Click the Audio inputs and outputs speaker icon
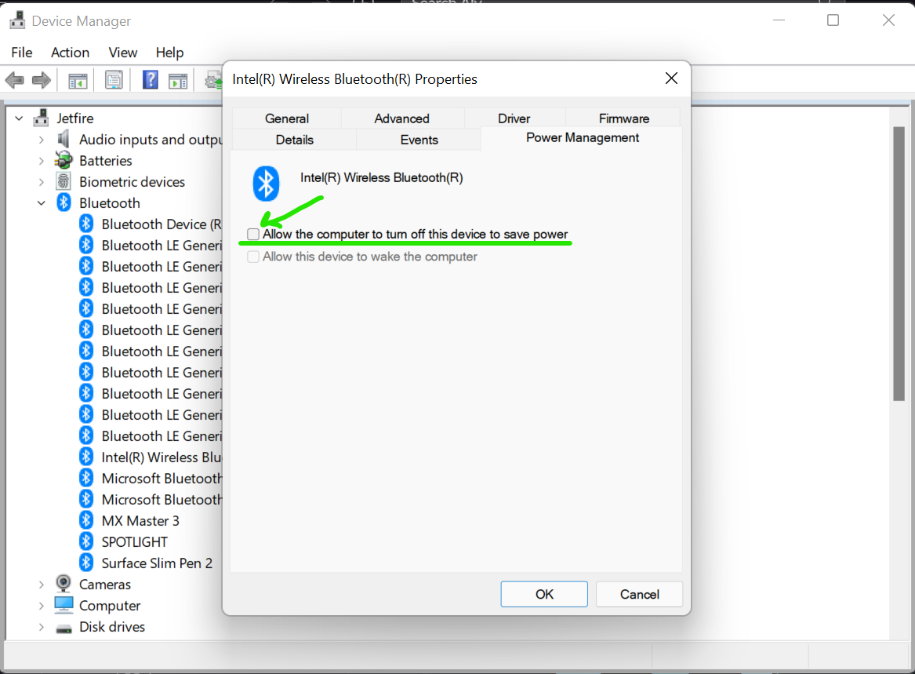915x674 pixels. click(x=64, y=139)
